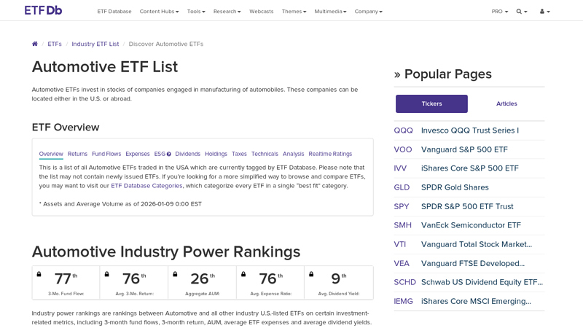Open Vanguard FTSE Developed link
The height and width of the screenshot is (328, 583).
[472, 263]
